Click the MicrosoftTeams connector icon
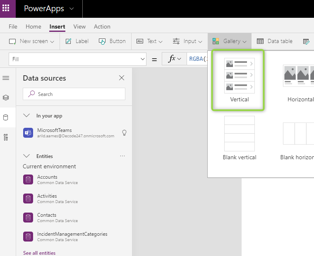The image size is (314, 256). pos(28,133)
